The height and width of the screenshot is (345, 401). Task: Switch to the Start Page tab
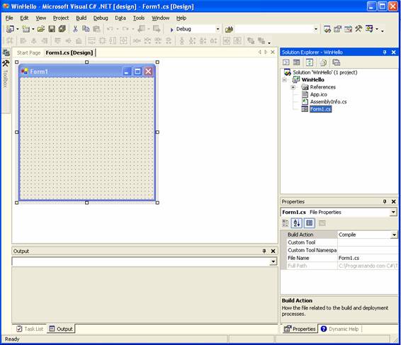28,52
